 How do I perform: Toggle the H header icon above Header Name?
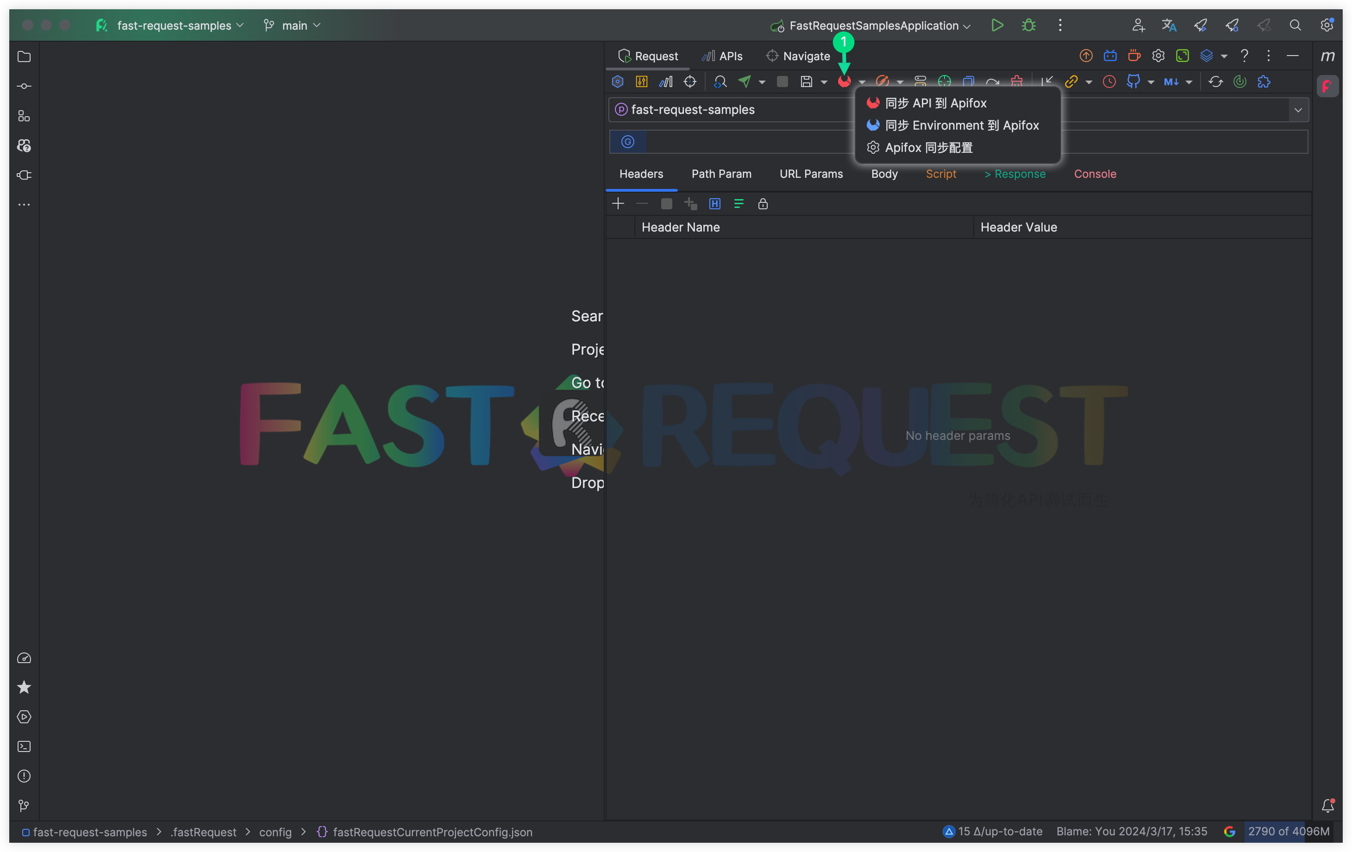click(714, 204)
